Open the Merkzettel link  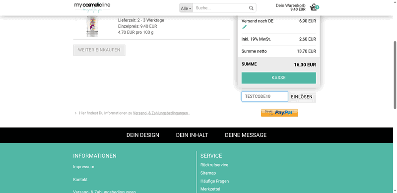tap(210, 189)
